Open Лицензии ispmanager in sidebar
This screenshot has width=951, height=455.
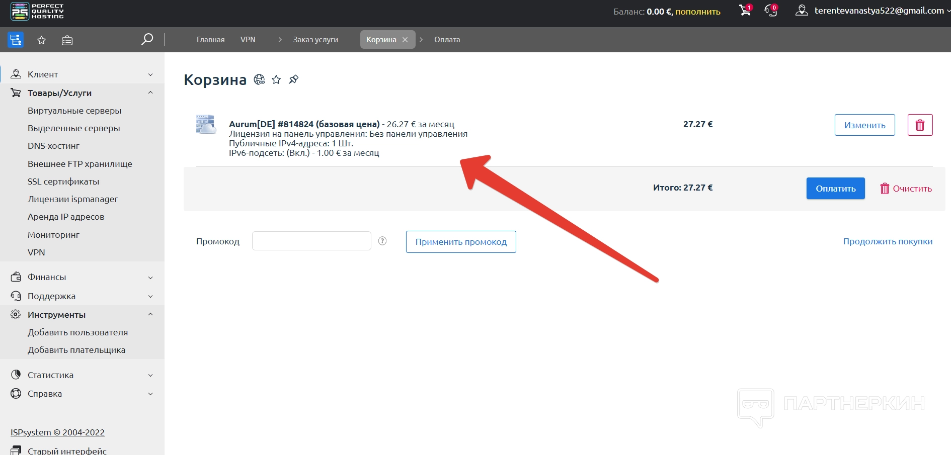click(72, 199)
